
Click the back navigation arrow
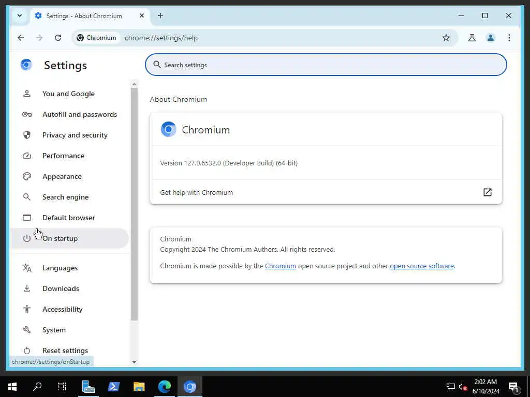pyautogui.click(x=21, y=38)
